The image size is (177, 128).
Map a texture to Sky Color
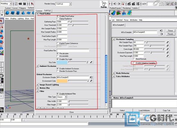point(91,62)
